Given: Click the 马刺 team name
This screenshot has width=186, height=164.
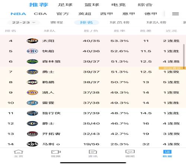Looking at the screenshot, I should (x=48, y=144).
